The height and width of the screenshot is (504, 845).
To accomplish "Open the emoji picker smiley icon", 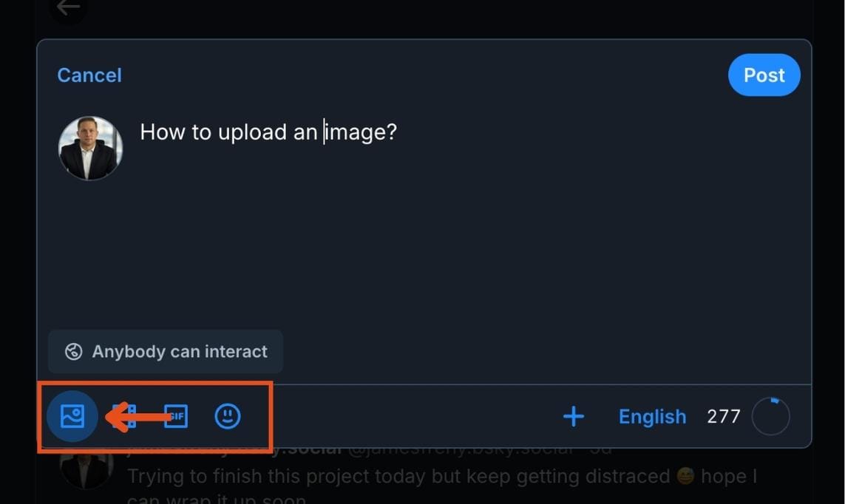I will [228, 416].
